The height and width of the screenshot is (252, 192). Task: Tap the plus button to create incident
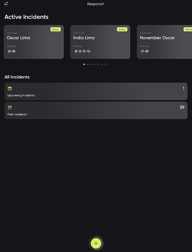point(96,243)
